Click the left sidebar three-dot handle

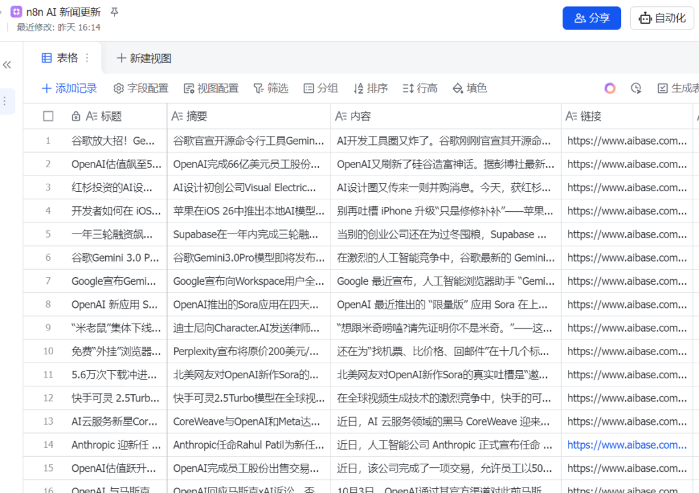5,101
